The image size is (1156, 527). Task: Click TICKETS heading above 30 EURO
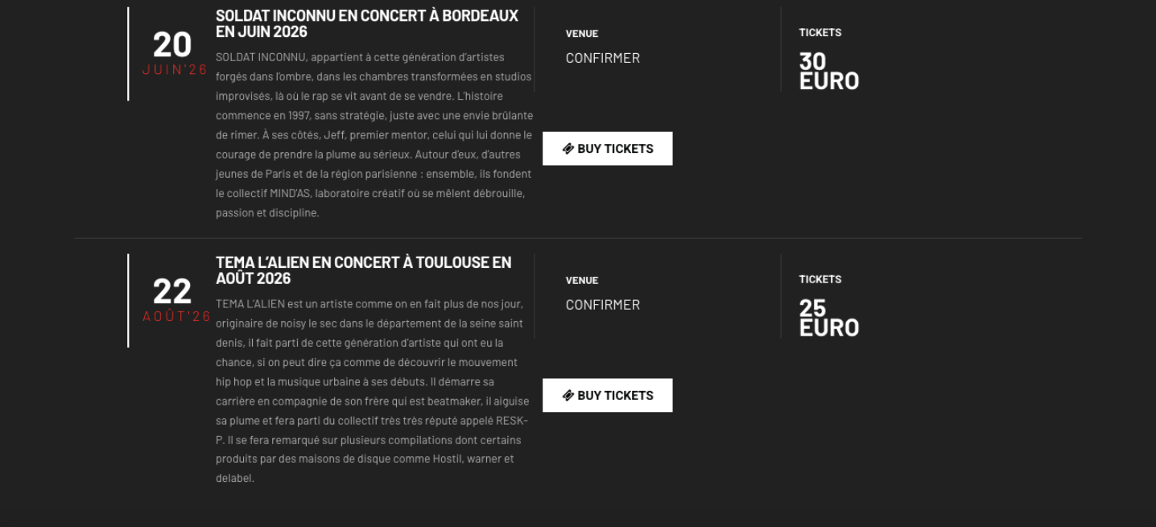pyautogui.click(x=820, y=33)
